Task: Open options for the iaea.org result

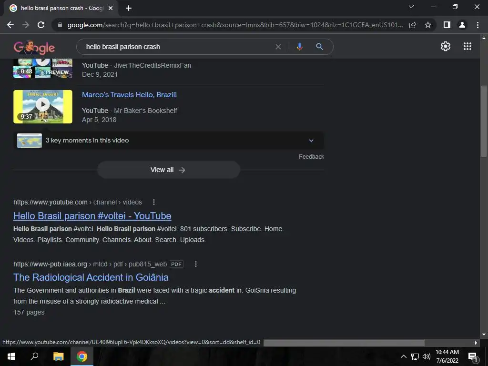Action: pos(196,264)
